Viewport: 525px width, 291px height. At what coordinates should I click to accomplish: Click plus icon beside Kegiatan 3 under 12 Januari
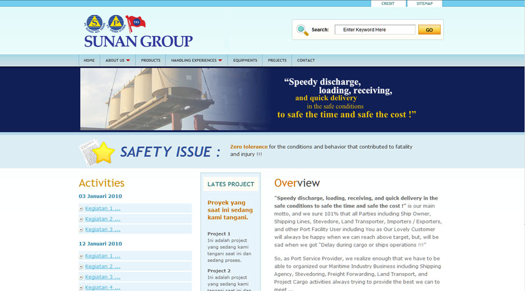(x=81, y=277)
